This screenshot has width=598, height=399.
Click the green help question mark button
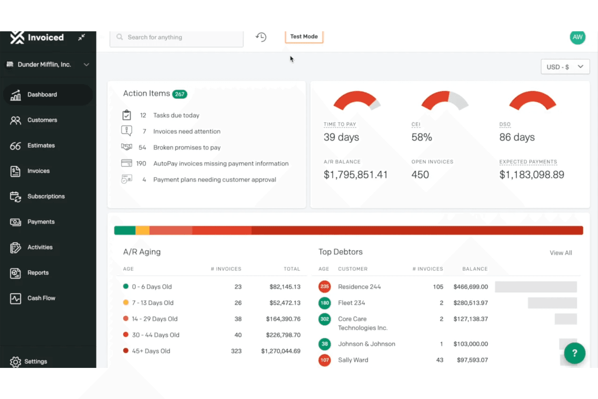(575, 353)
